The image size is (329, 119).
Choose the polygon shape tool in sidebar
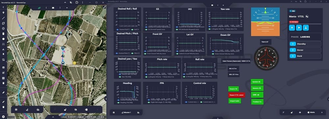[3, 23]
